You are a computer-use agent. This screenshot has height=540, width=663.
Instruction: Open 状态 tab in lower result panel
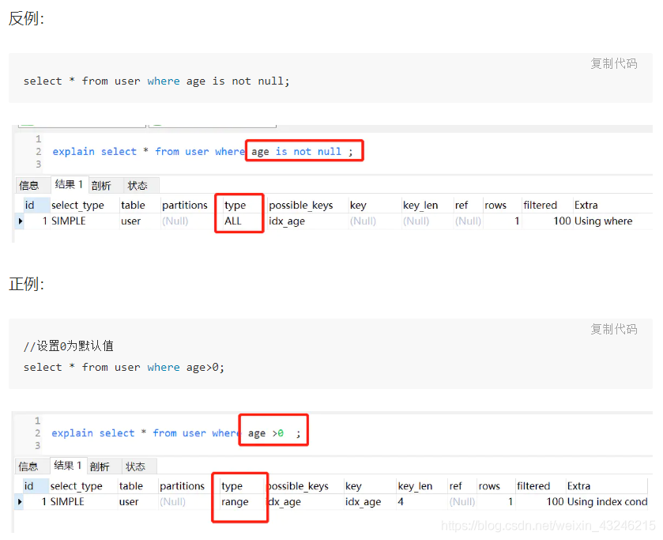(135, 466)
